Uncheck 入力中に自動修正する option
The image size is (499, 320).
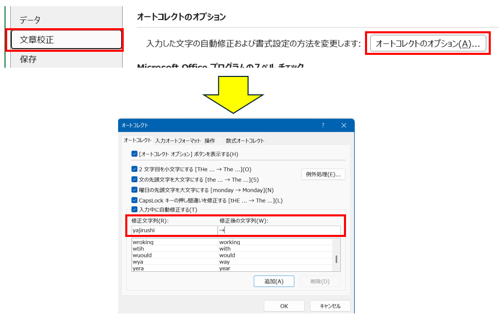pos(135,210)
